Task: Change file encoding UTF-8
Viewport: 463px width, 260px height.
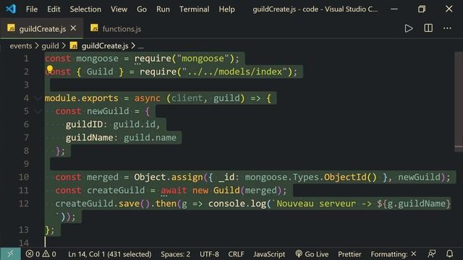Action: click(209, 253)
